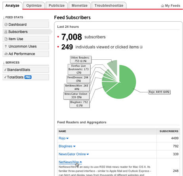Open Uncommon Uses in sidebar
The height and width of the screenshot is (176, 183).
pos(26,46)
